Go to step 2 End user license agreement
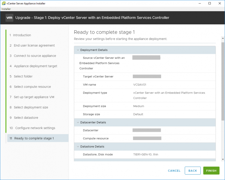Screen dimensions: 225x180 [x=32, y=46]
